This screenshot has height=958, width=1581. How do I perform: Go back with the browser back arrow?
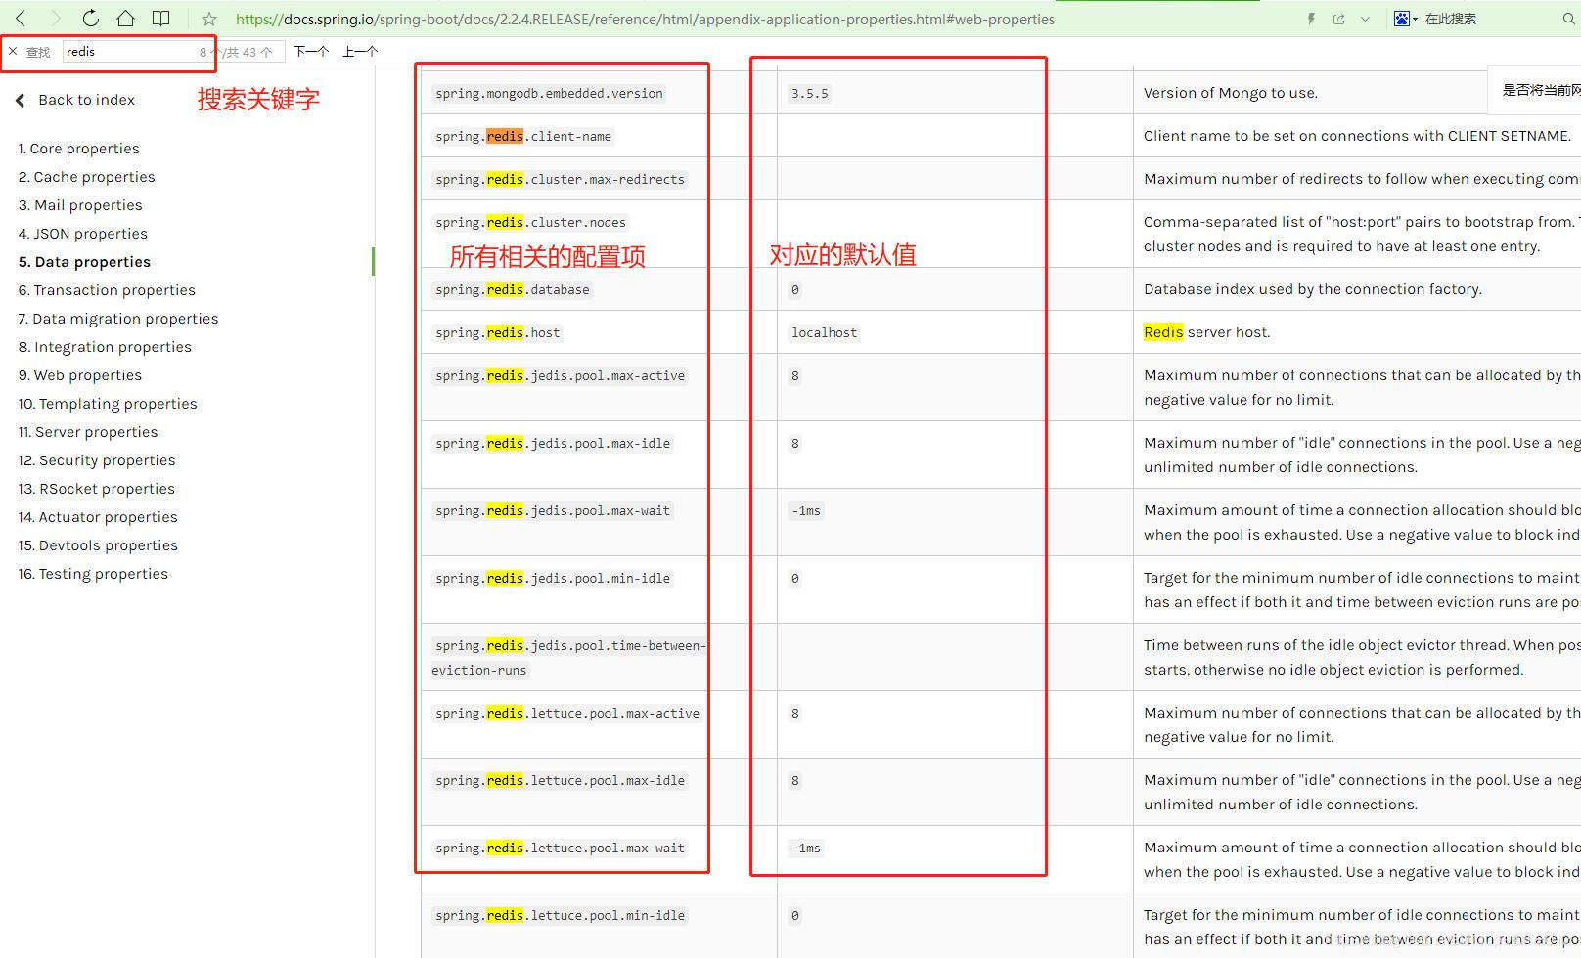[21, 19]
